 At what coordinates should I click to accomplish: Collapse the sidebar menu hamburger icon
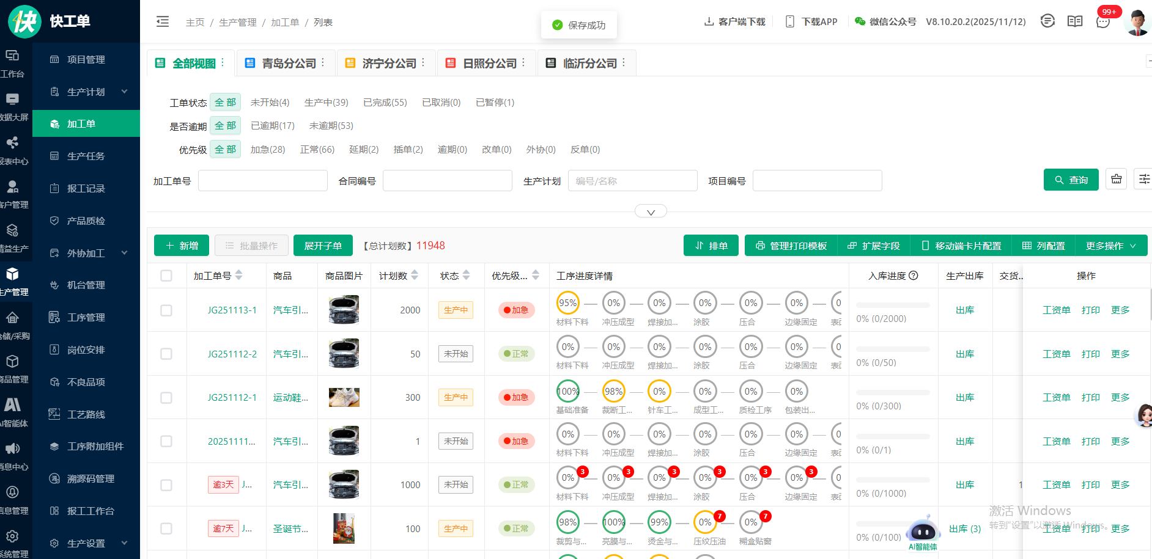coord(163,22)
